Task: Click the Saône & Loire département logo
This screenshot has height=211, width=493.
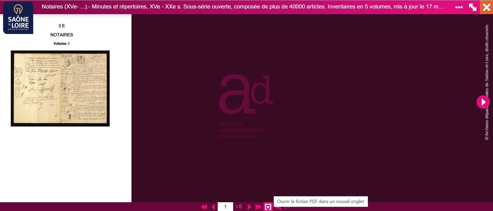Action: [18, 18]
